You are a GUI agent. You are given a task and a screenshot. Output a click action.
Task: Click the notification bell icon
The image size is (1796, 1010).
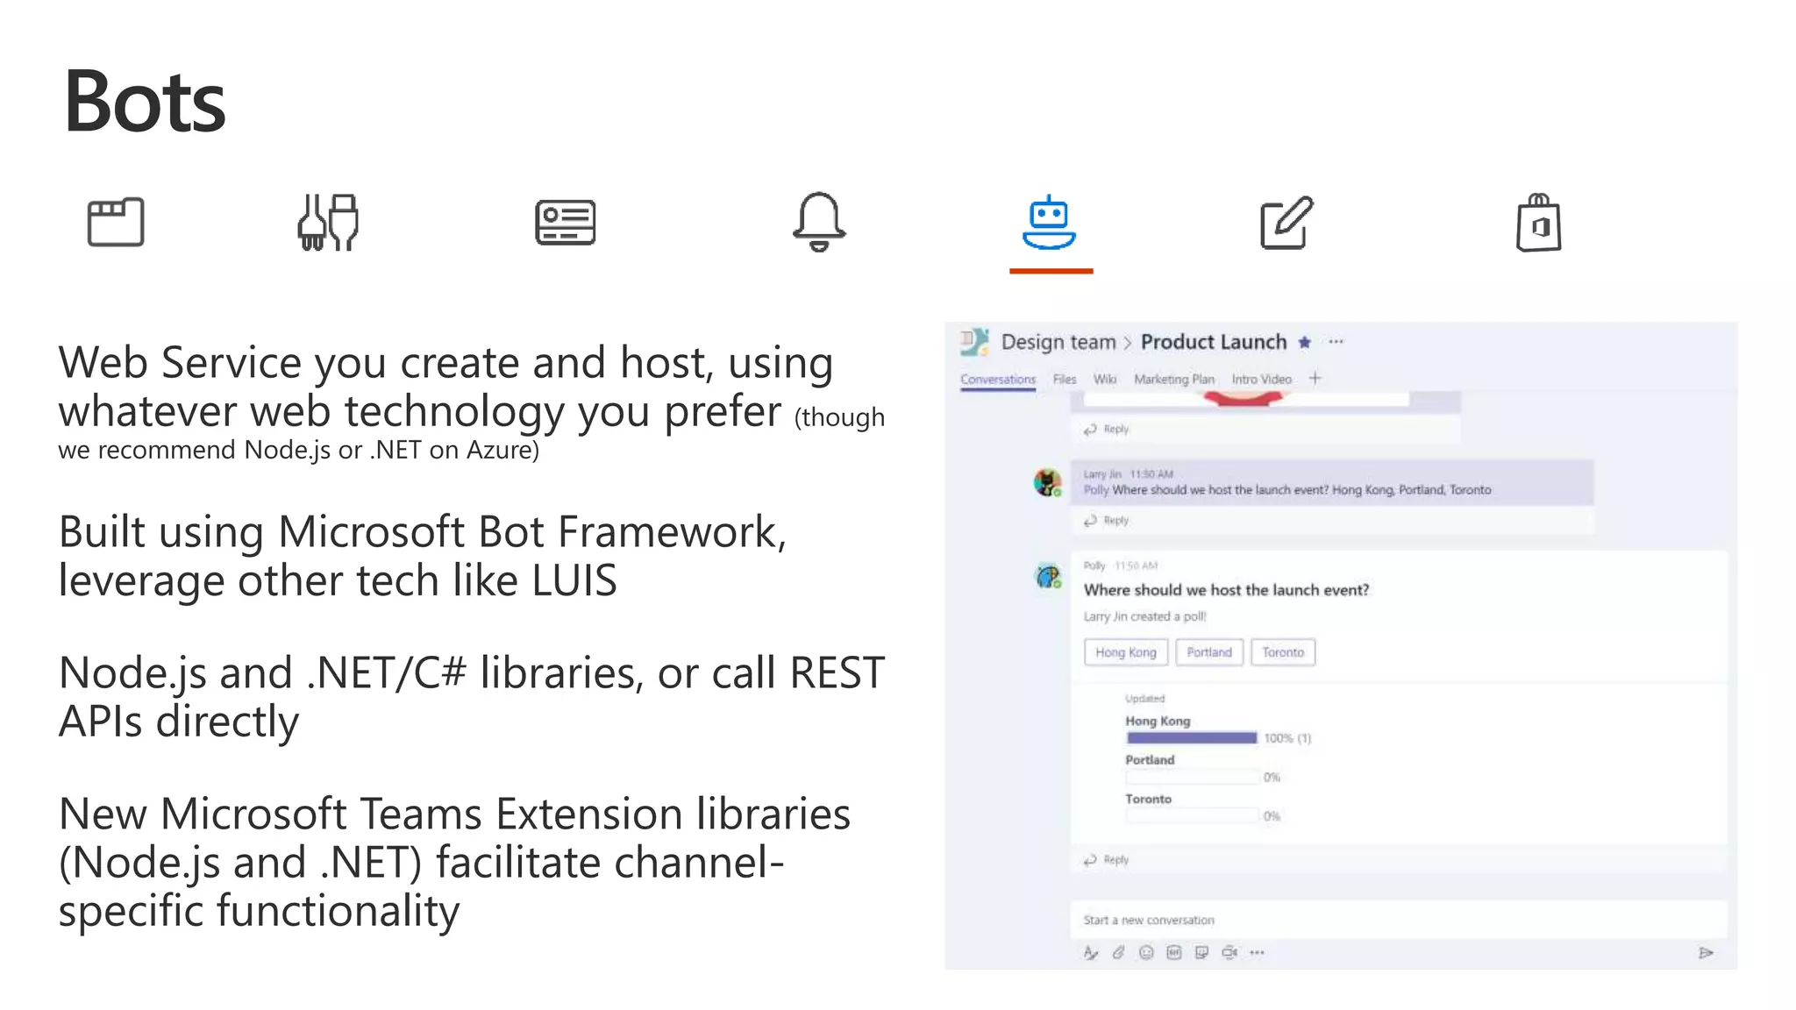point(819,222)
